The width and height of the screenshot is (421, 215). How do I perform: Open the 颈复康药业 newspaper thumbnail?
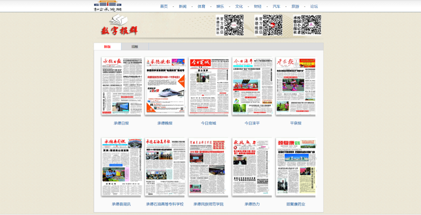click(x=296, y=167)
